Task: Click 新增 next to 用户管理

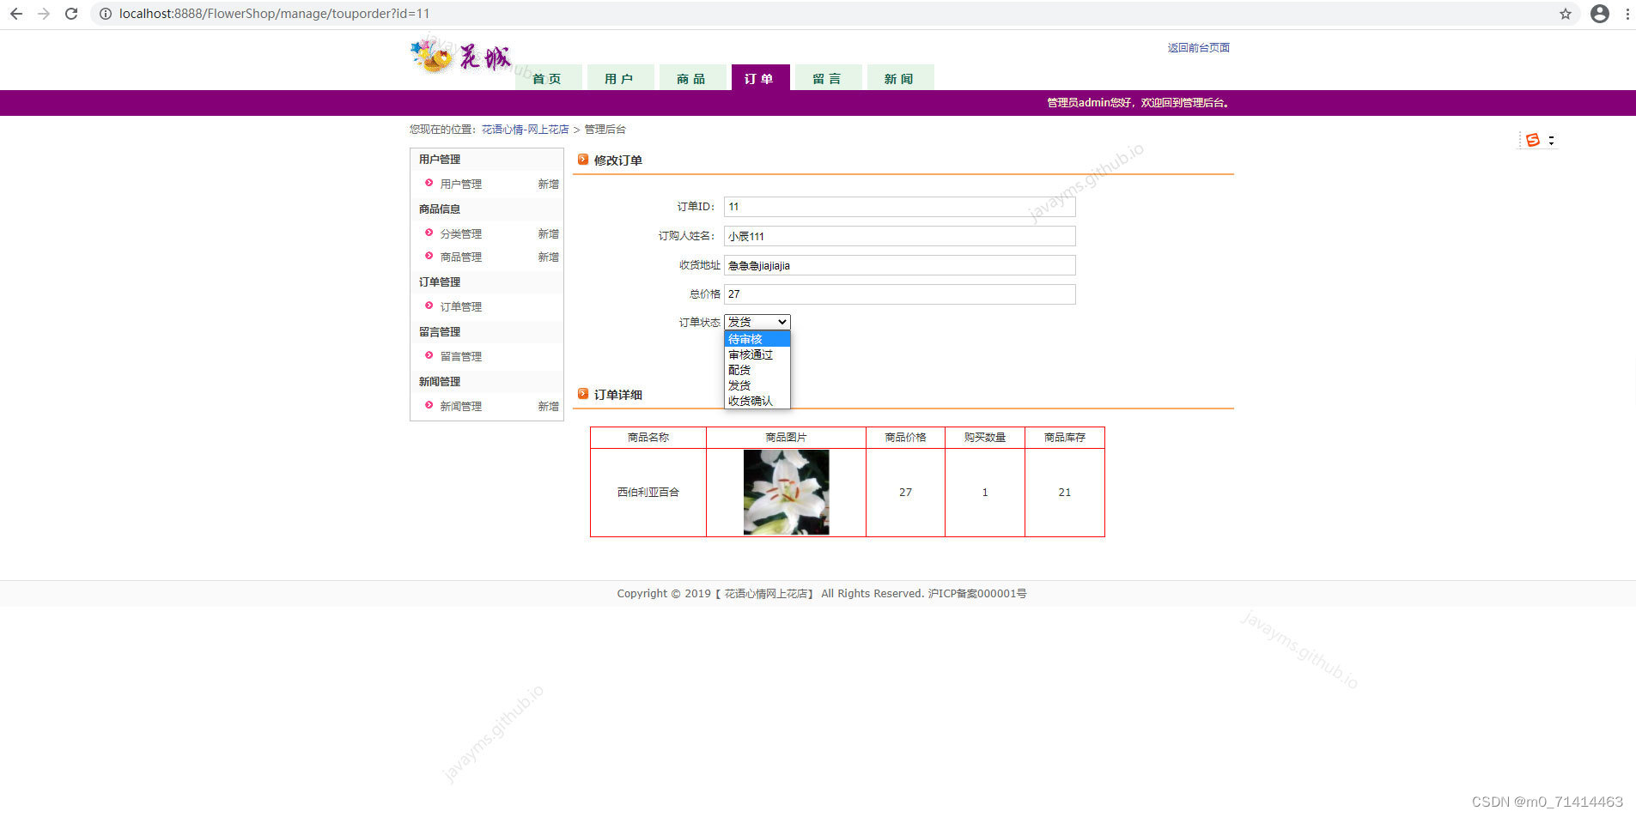Action: tap(548, 184)
